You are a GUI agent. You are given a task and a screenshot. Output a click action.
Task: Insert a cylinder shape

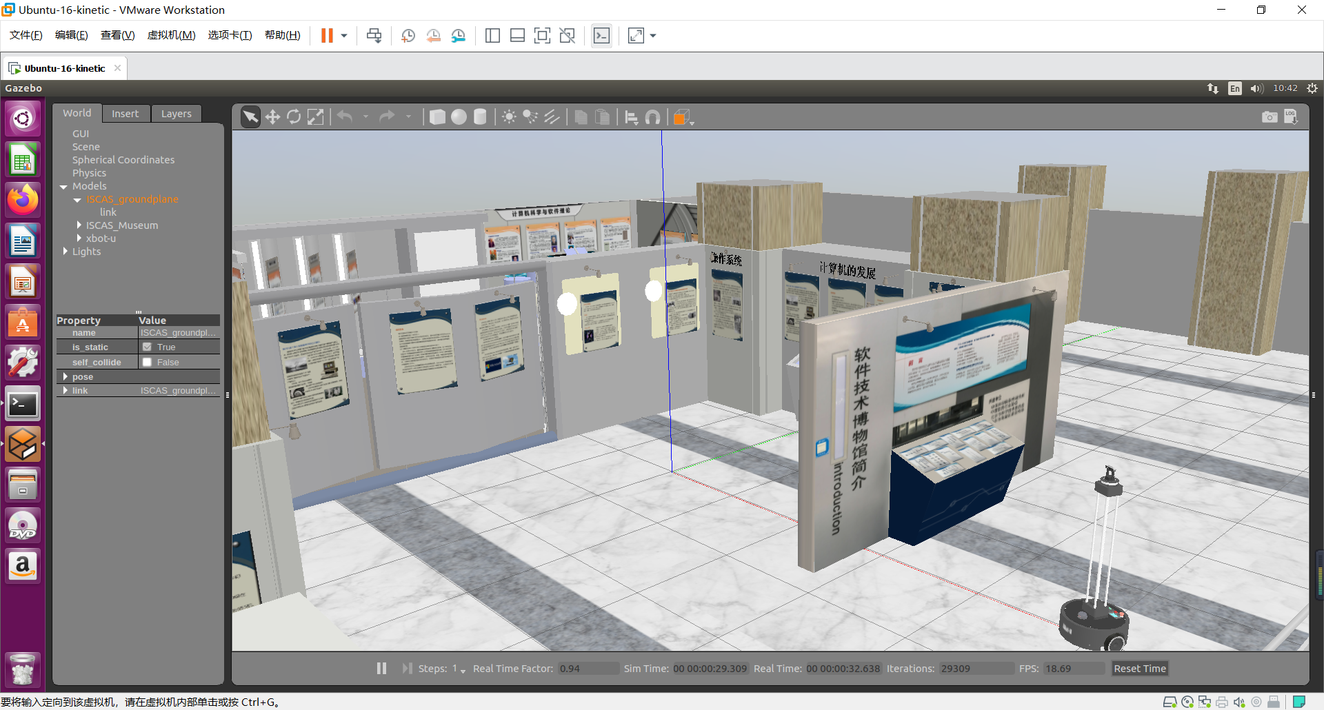pos(480,117)
